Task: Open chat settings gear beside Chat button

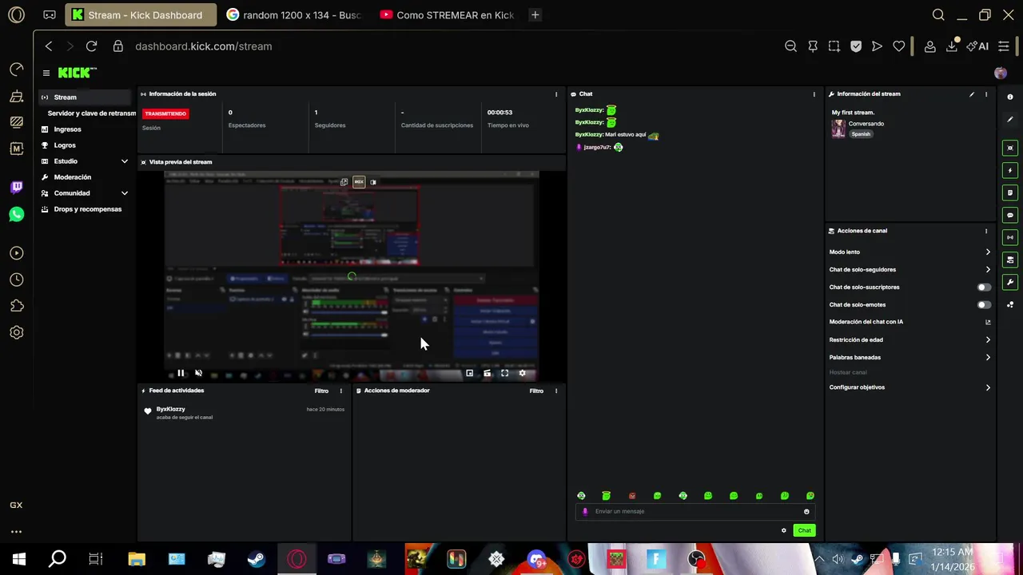Action: (x=784, y=530)
